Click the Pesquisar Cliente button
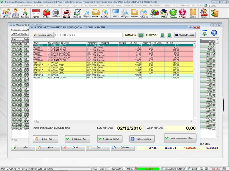229x171 pixels. [x=43, y=35]
